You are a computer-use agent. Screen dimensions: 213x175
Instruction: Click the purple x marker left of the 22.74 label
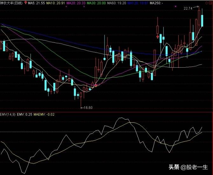(x=175, y=6)
